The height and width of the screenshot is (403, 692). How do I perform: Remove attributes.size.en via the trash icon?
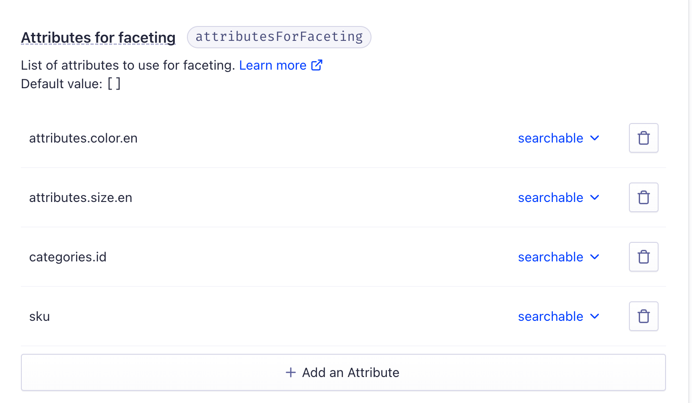click(643, 197)
